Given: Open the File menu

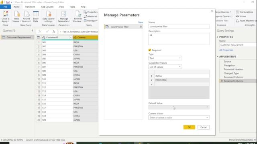Looking at the screenshot, I should pos(5,7).
